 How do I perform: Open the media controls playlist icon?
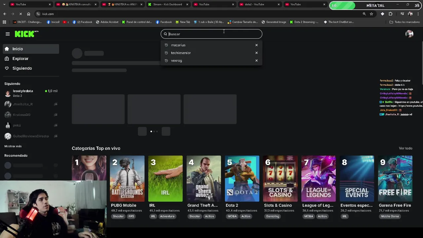pos(402,14)
